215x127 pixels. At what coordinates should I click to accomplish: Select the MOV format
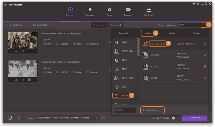(124, 60)
